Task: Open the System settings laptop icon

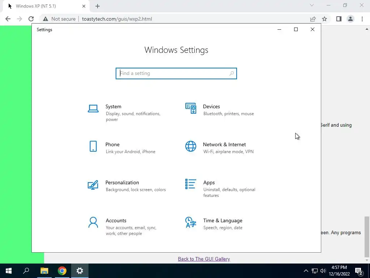Action: [x=93, y=109]
